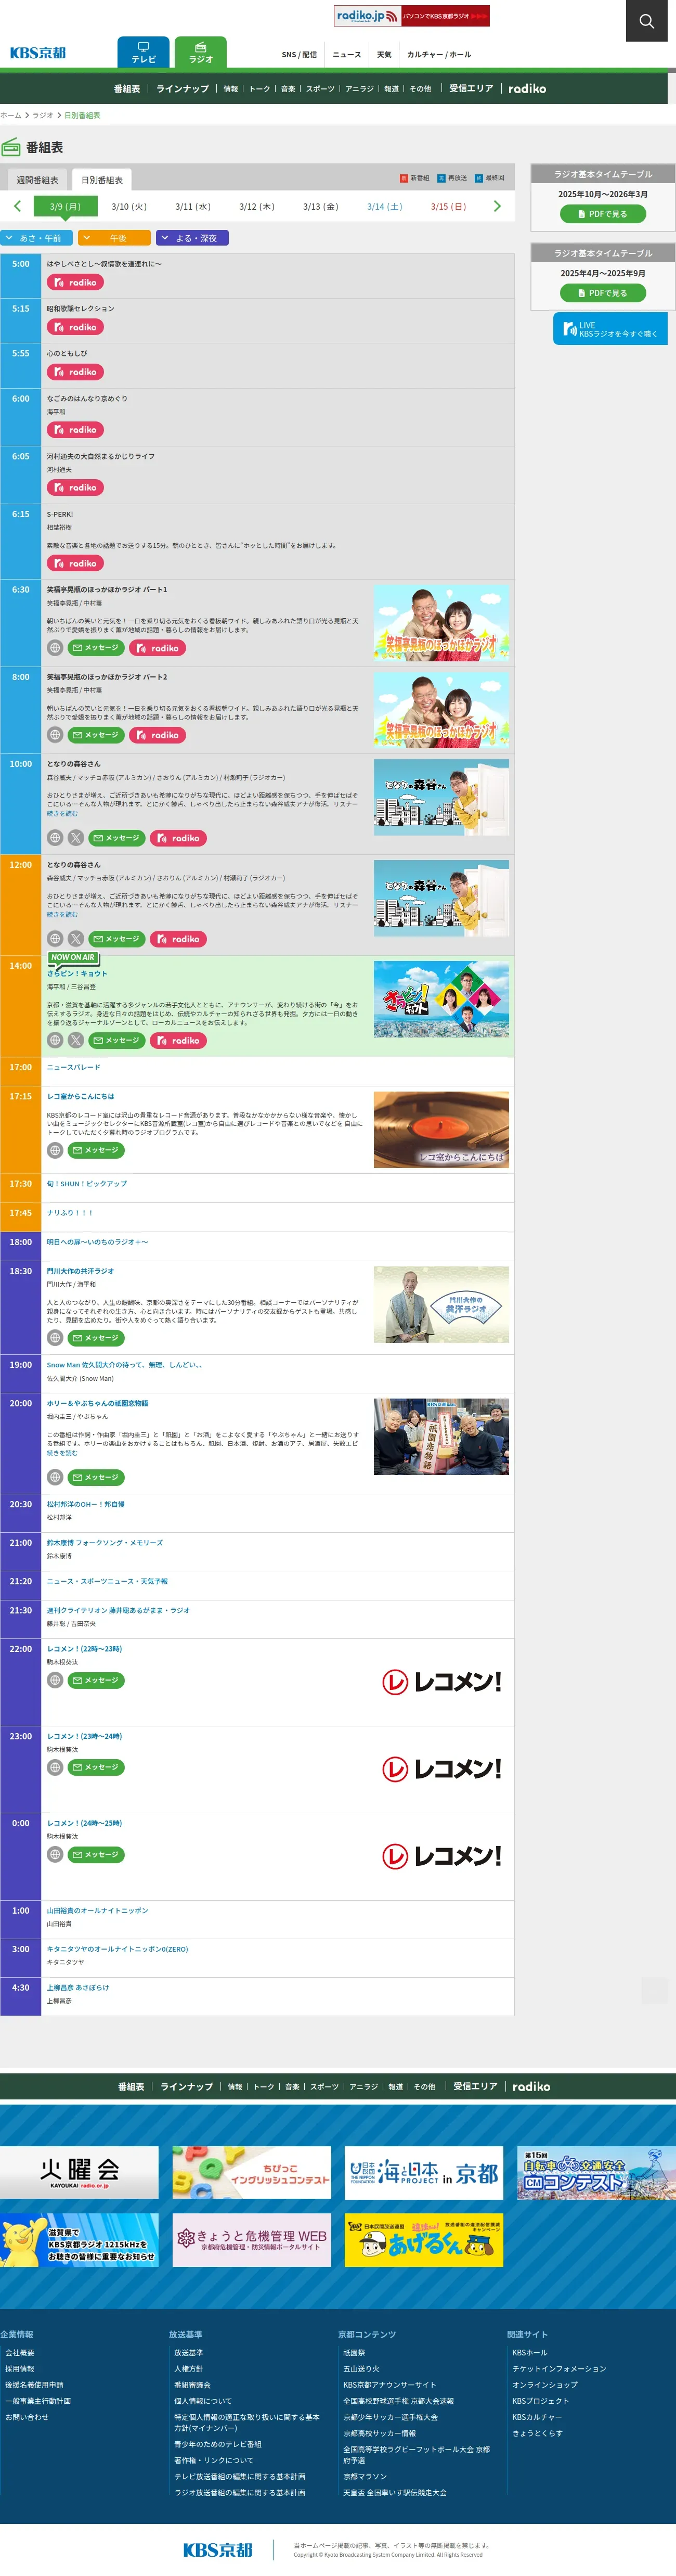Open the 海と日本PROJECT in 京都 banner
Screen dimensions: 676x2576
point(424,2172)
